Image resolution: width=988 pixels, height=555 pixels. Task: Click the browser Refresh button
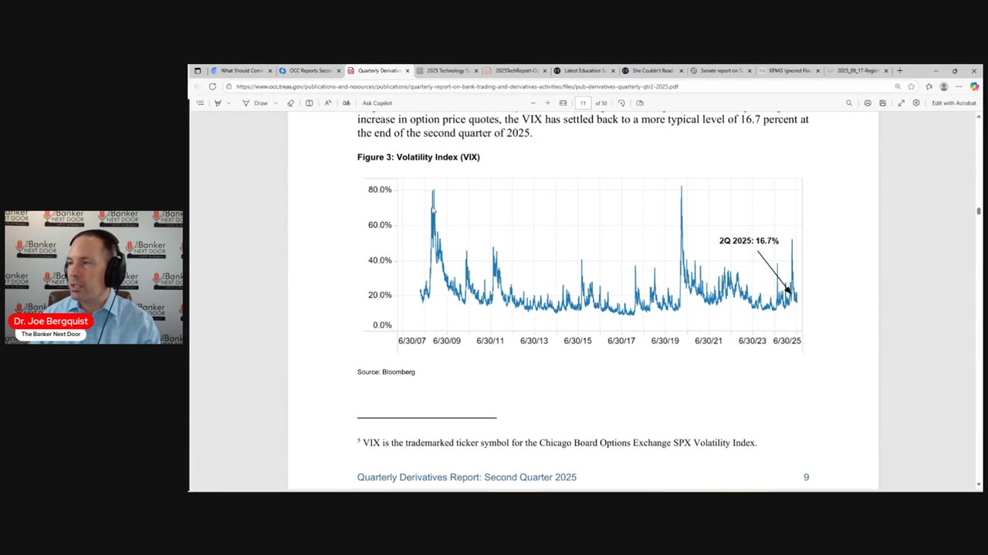212,86
